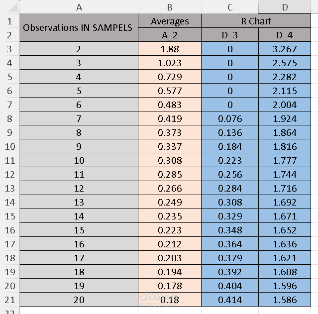Image resolution: width=318 pixels, height=314 pixels.
Task: Select the cell showing 0.076
Action: [x=230, y=118]
